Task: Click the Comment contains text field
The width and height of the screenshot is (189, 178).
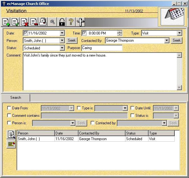Action: pyautogui.click(x=84, y=116)
